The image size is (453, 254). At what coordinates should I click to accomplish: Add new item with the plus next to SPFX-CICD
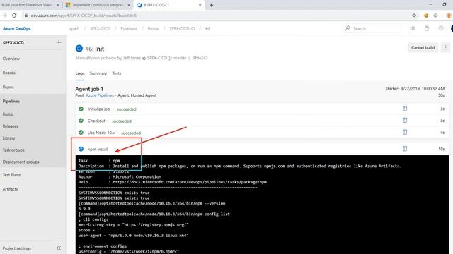tap(59, 42)
